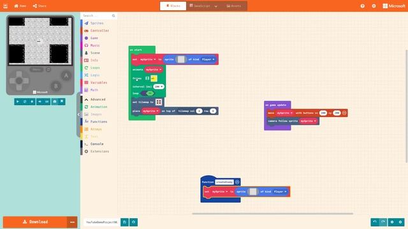This screenshot has height=229, width=408.
Task: Click the Download button
Action: (x=35, y=222)
